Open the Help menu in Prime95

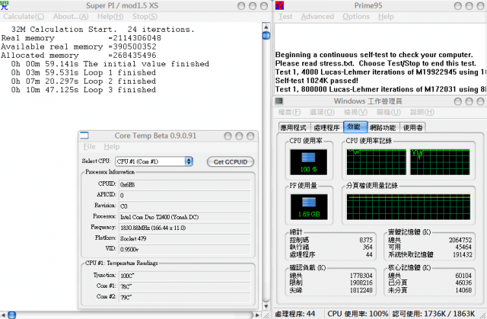click(386, 17)
